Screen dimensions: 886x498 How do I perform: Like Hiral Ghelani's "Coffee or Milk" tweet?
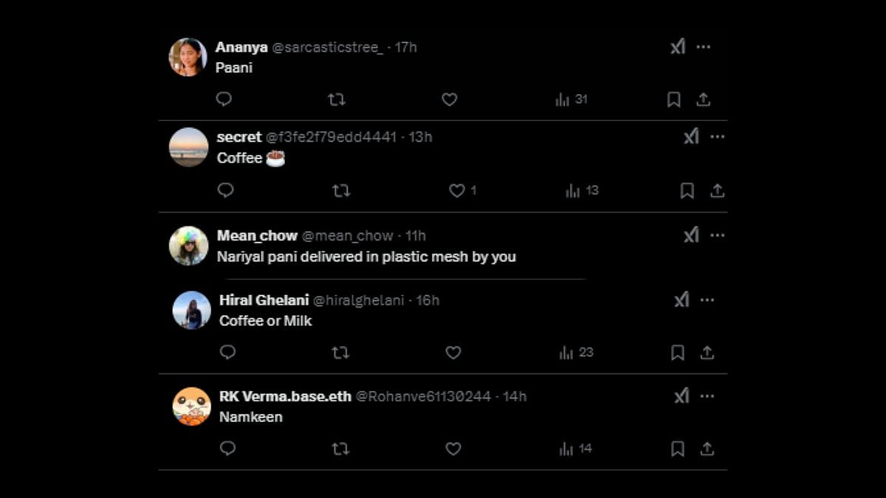click(453, 353)
